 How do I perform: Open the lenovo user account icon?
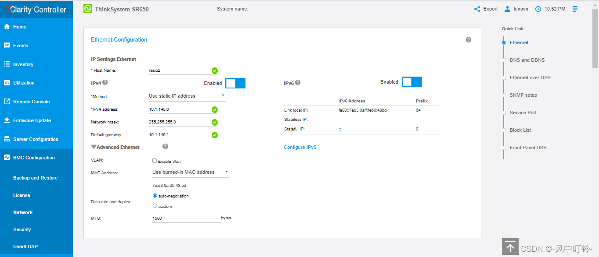click(507, 9)
